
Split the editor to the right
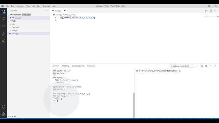click(x=211, y=11)
